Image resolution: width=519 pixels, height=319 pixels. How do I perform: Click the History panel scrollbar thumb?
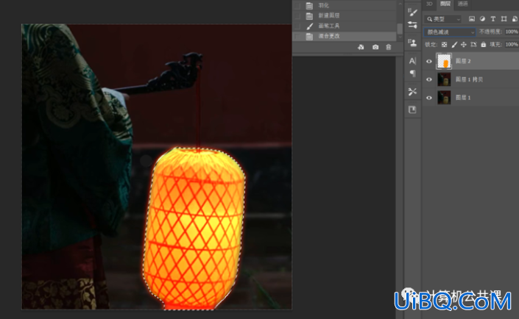(400, 28)
